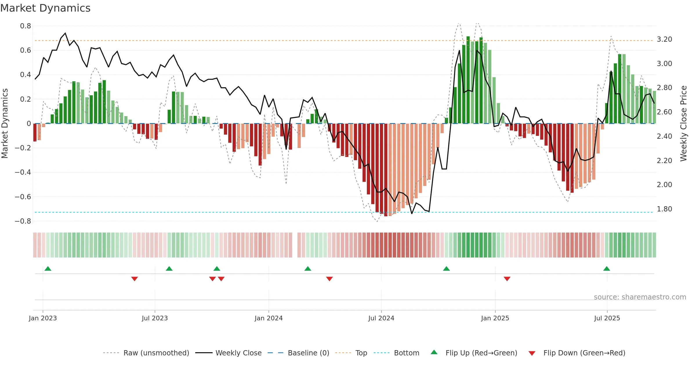The height and width of the screenshot is (391, 696).
Task: Select the red flip-down marker after Jan 2025
Action: [x=507, y=279]
